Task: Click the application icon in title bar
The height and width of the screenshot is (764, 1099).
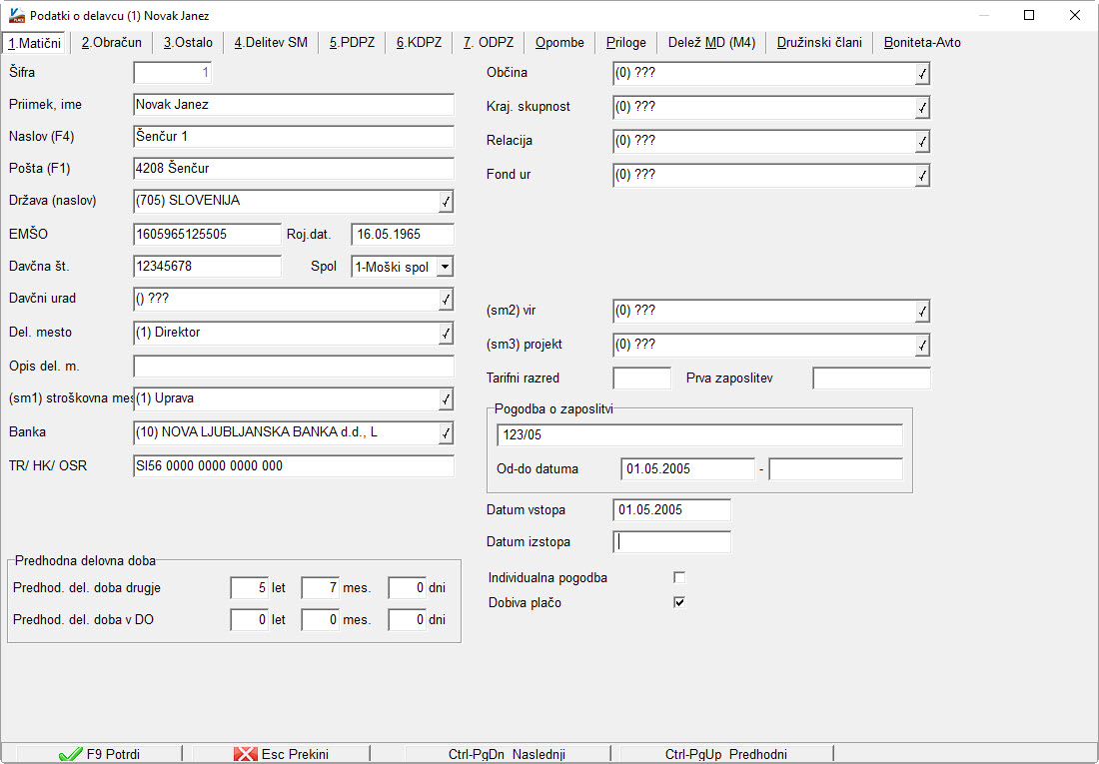Action: tap(17, 15)
